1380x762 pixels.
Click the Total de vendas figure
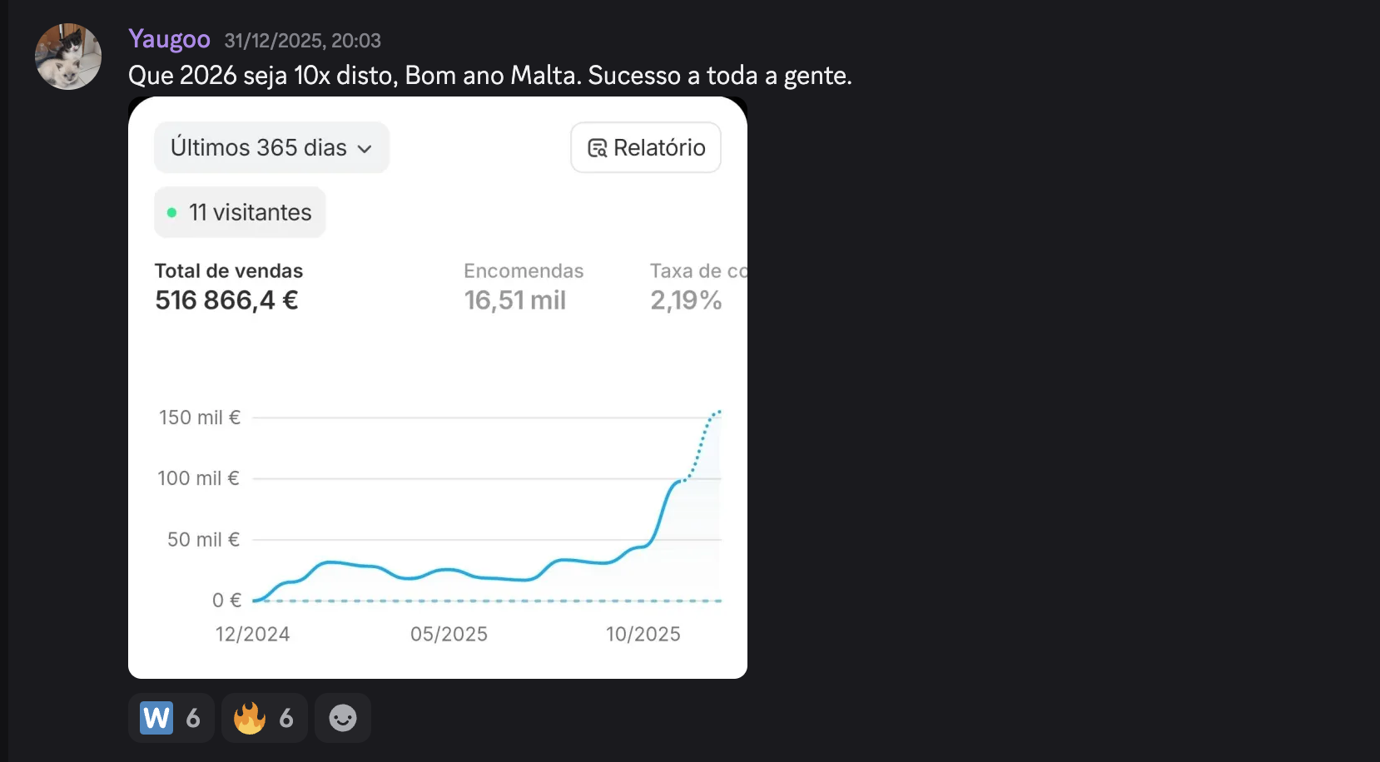coord(226,299)
